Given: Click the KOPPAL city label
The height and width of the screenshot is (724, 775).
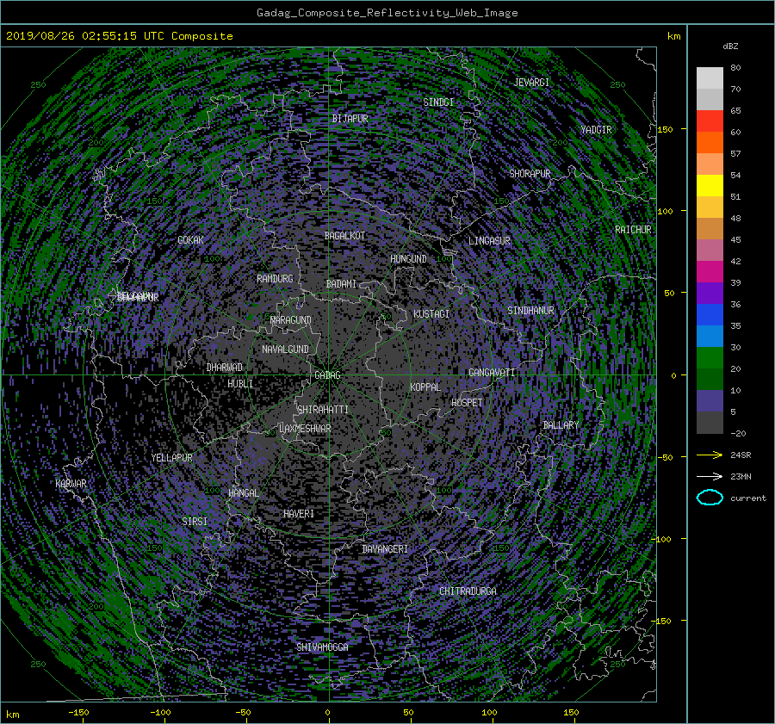Looking at the screenshot, I should 425,387.
